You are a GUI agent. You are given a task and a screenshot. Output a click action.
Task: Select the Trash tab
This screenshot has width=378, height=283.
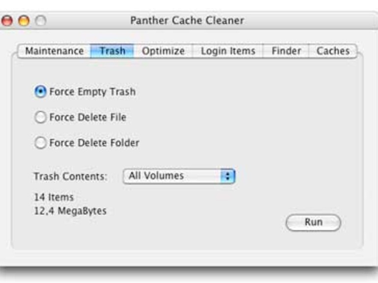(112, 51)
